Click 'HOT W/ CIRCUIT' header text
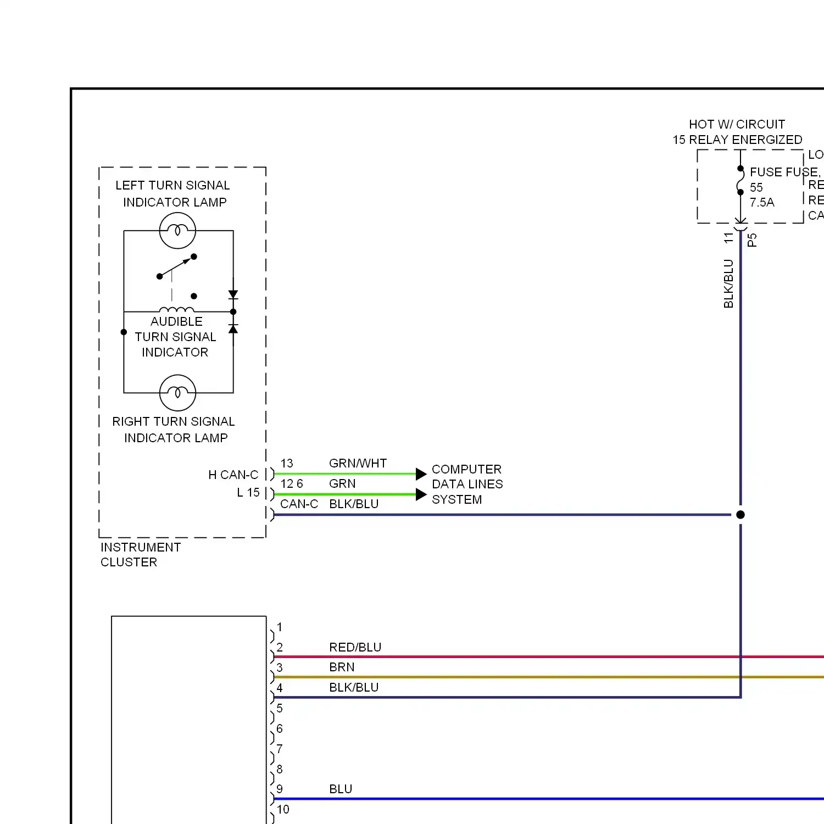 737,124
